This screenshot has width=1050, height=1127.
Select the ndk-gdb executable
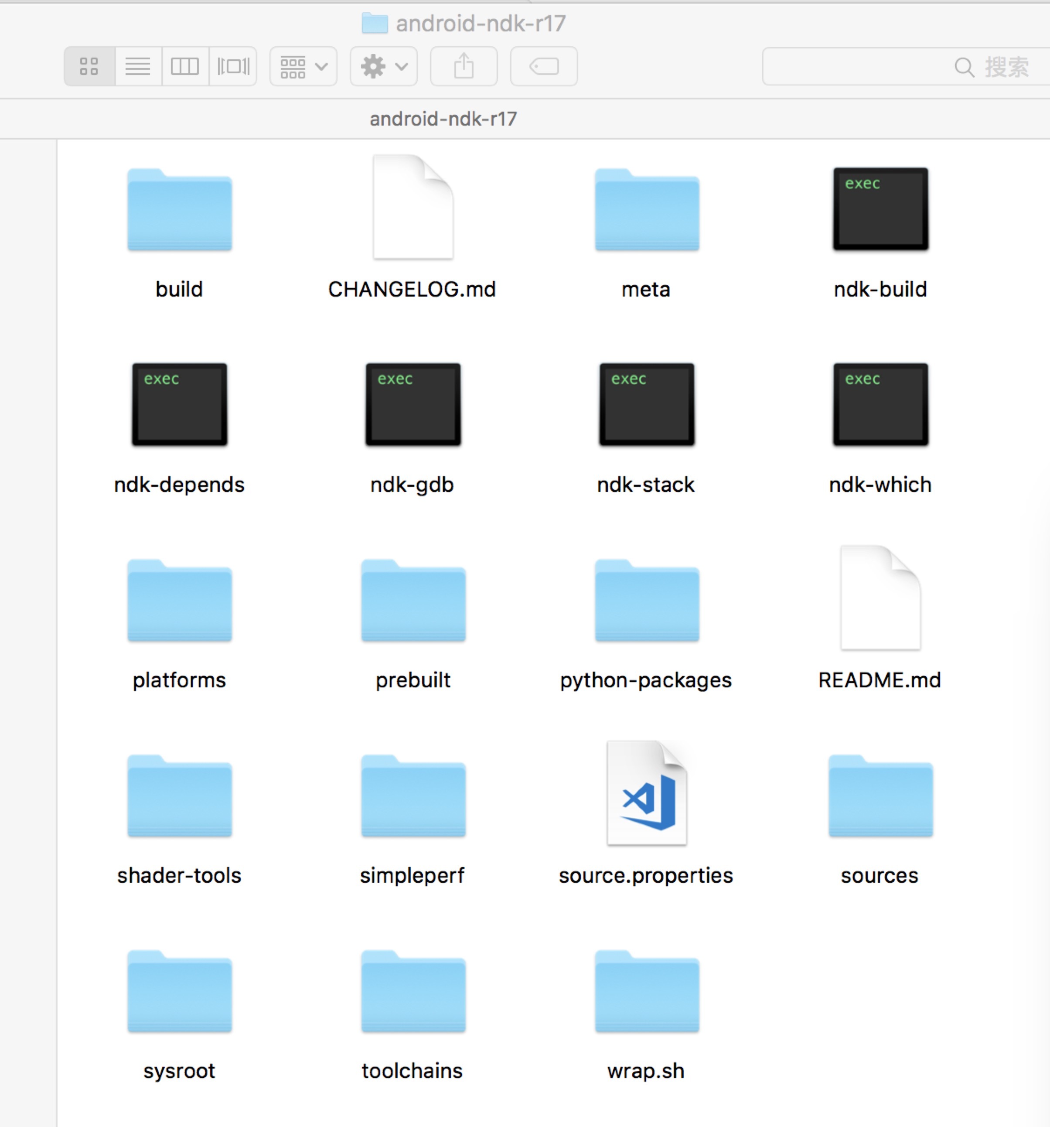[x=412, y=404]
